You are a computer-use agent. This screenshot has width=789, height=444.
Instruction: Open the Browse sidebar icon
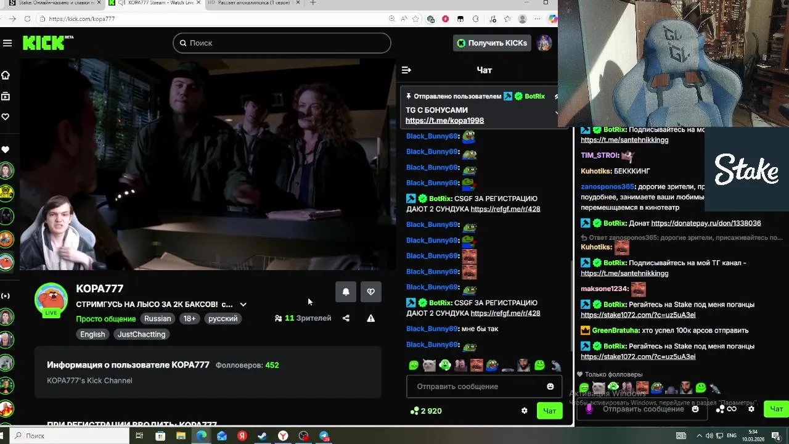[x=6, y=96]
